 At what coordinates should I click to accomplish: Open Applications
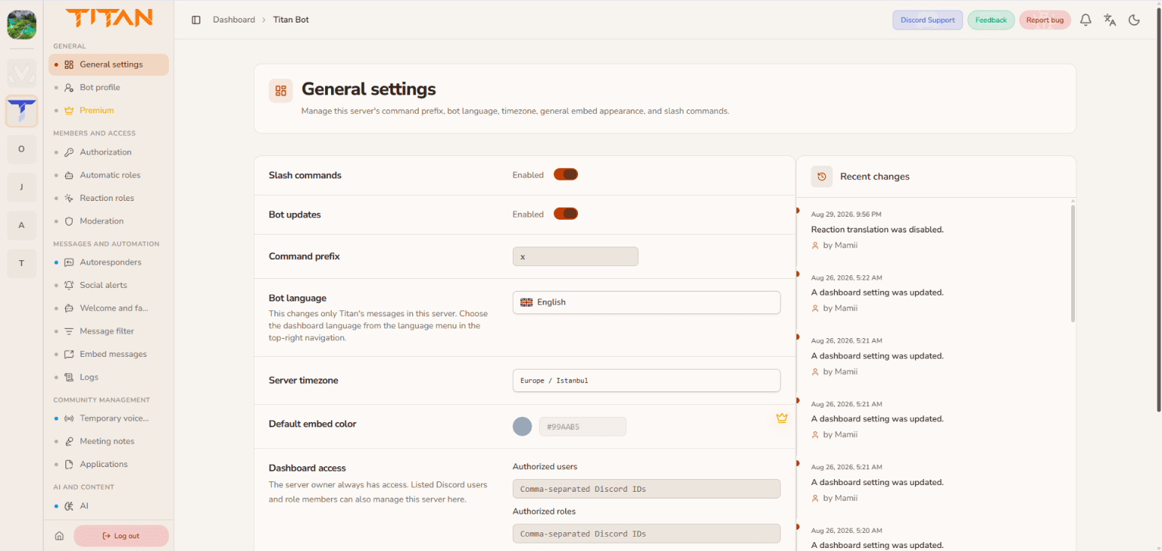click(109, 464)
